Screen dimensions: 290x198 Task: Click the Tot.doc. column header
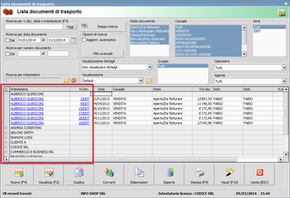pyautogui.click(x=203, y=89)
